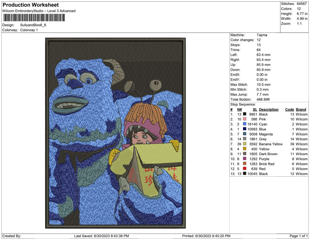Screen dimensions: 310x239
Task: Click the 10983 stitch count for Blue
Action: [x=252, y=129]
